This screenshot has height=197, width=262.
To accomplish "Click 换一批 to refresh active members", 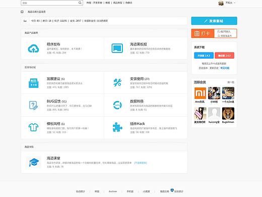I will 231,82.
